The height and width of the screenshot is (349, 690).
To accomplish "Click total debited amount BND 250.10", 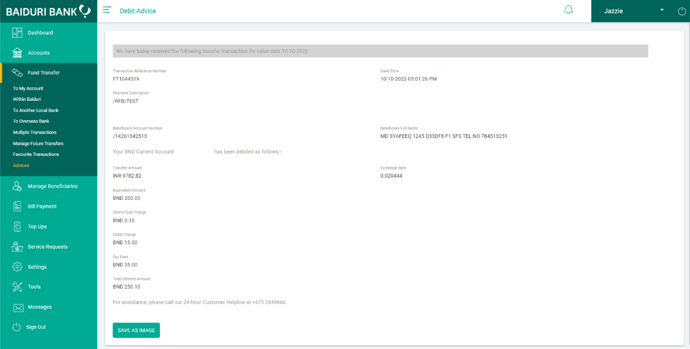I will pyautogui.click(x=126, y=287).
